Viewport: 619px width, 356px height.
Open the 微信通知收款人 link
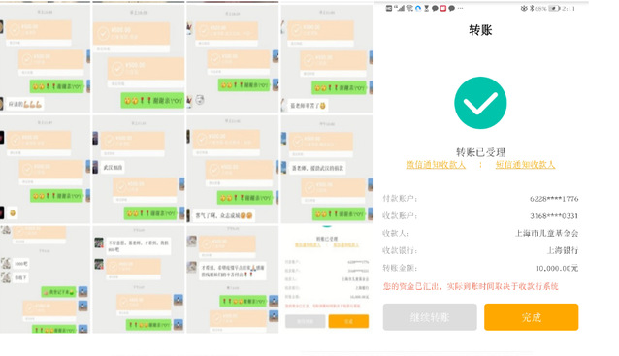[436, 165]
